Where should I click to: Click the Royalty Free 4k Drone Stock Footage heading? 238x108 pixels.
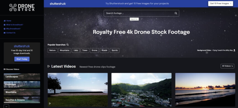point(141,32)
